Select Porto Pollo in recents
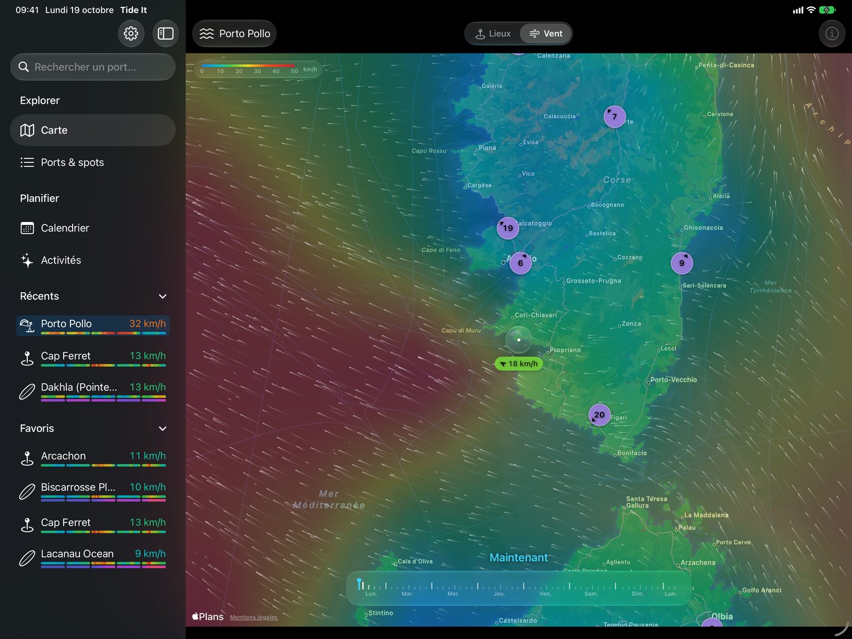852x639 pixels. 93,325
